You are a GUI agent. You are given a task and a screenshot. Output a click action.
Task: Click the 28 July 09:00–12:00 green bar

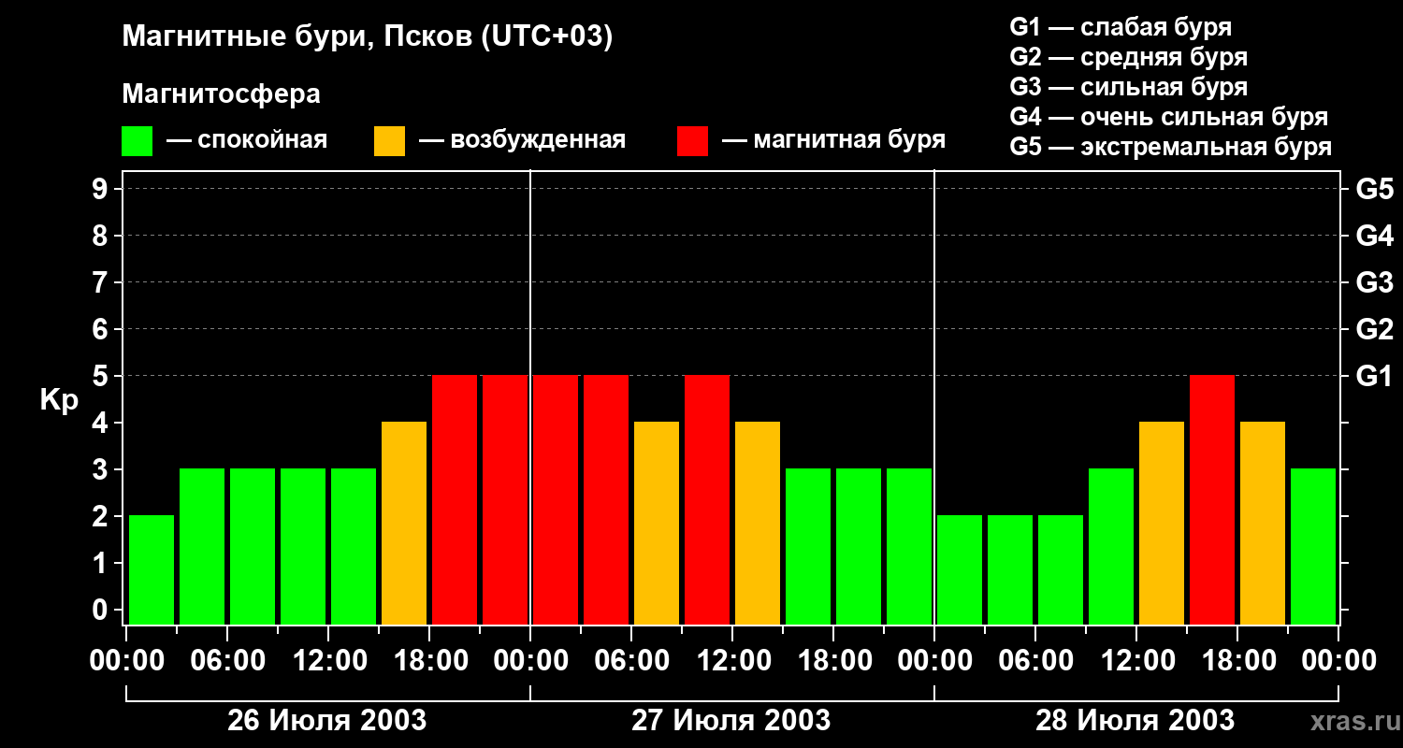tap(1111, 546)
